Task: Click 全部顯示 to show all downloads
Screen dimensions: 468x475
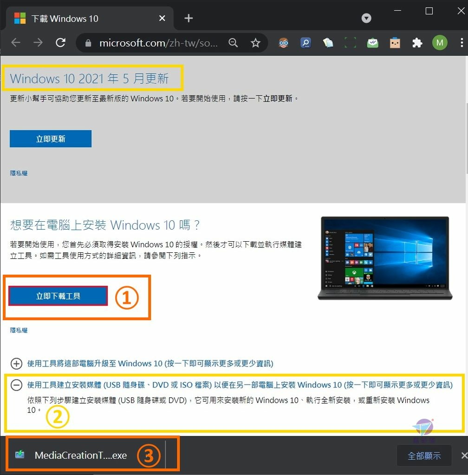Action: click(424, 456)
